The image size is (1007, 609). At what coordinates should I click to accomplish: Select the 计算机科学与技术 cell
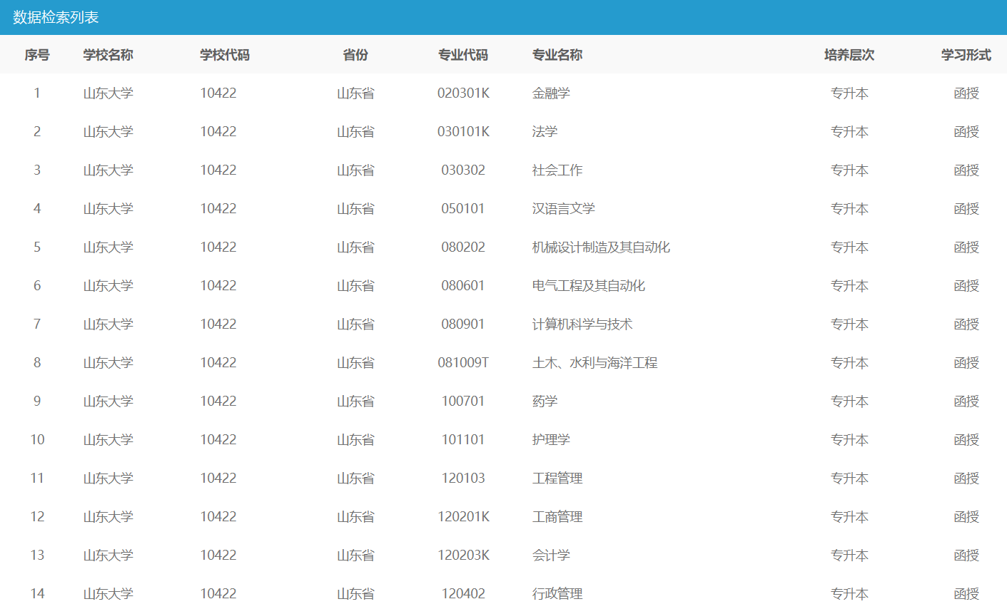point(582,324)
